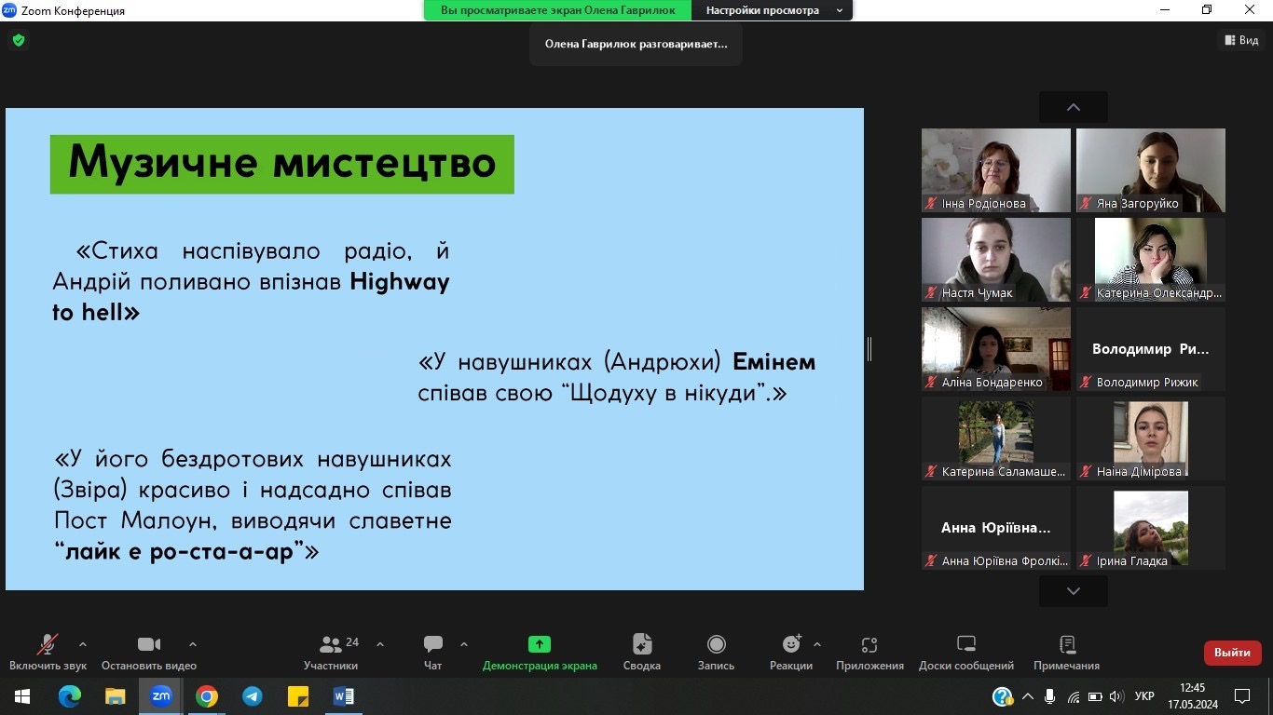Image resolution: width=1273 pixels, height=715 pixels.
Task: Open the Windows Start menu
Action: 21,695
